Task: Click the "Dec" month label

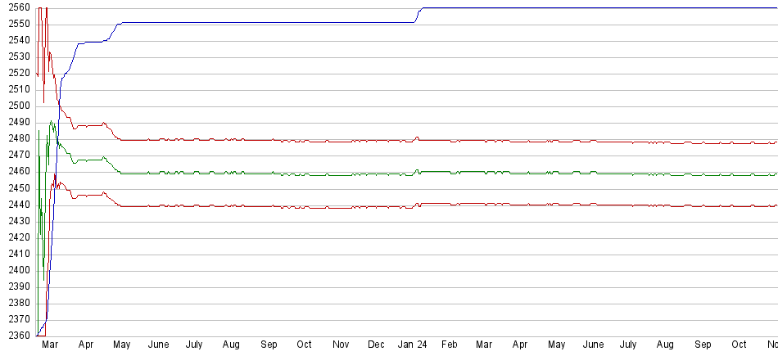Action: 377,345
